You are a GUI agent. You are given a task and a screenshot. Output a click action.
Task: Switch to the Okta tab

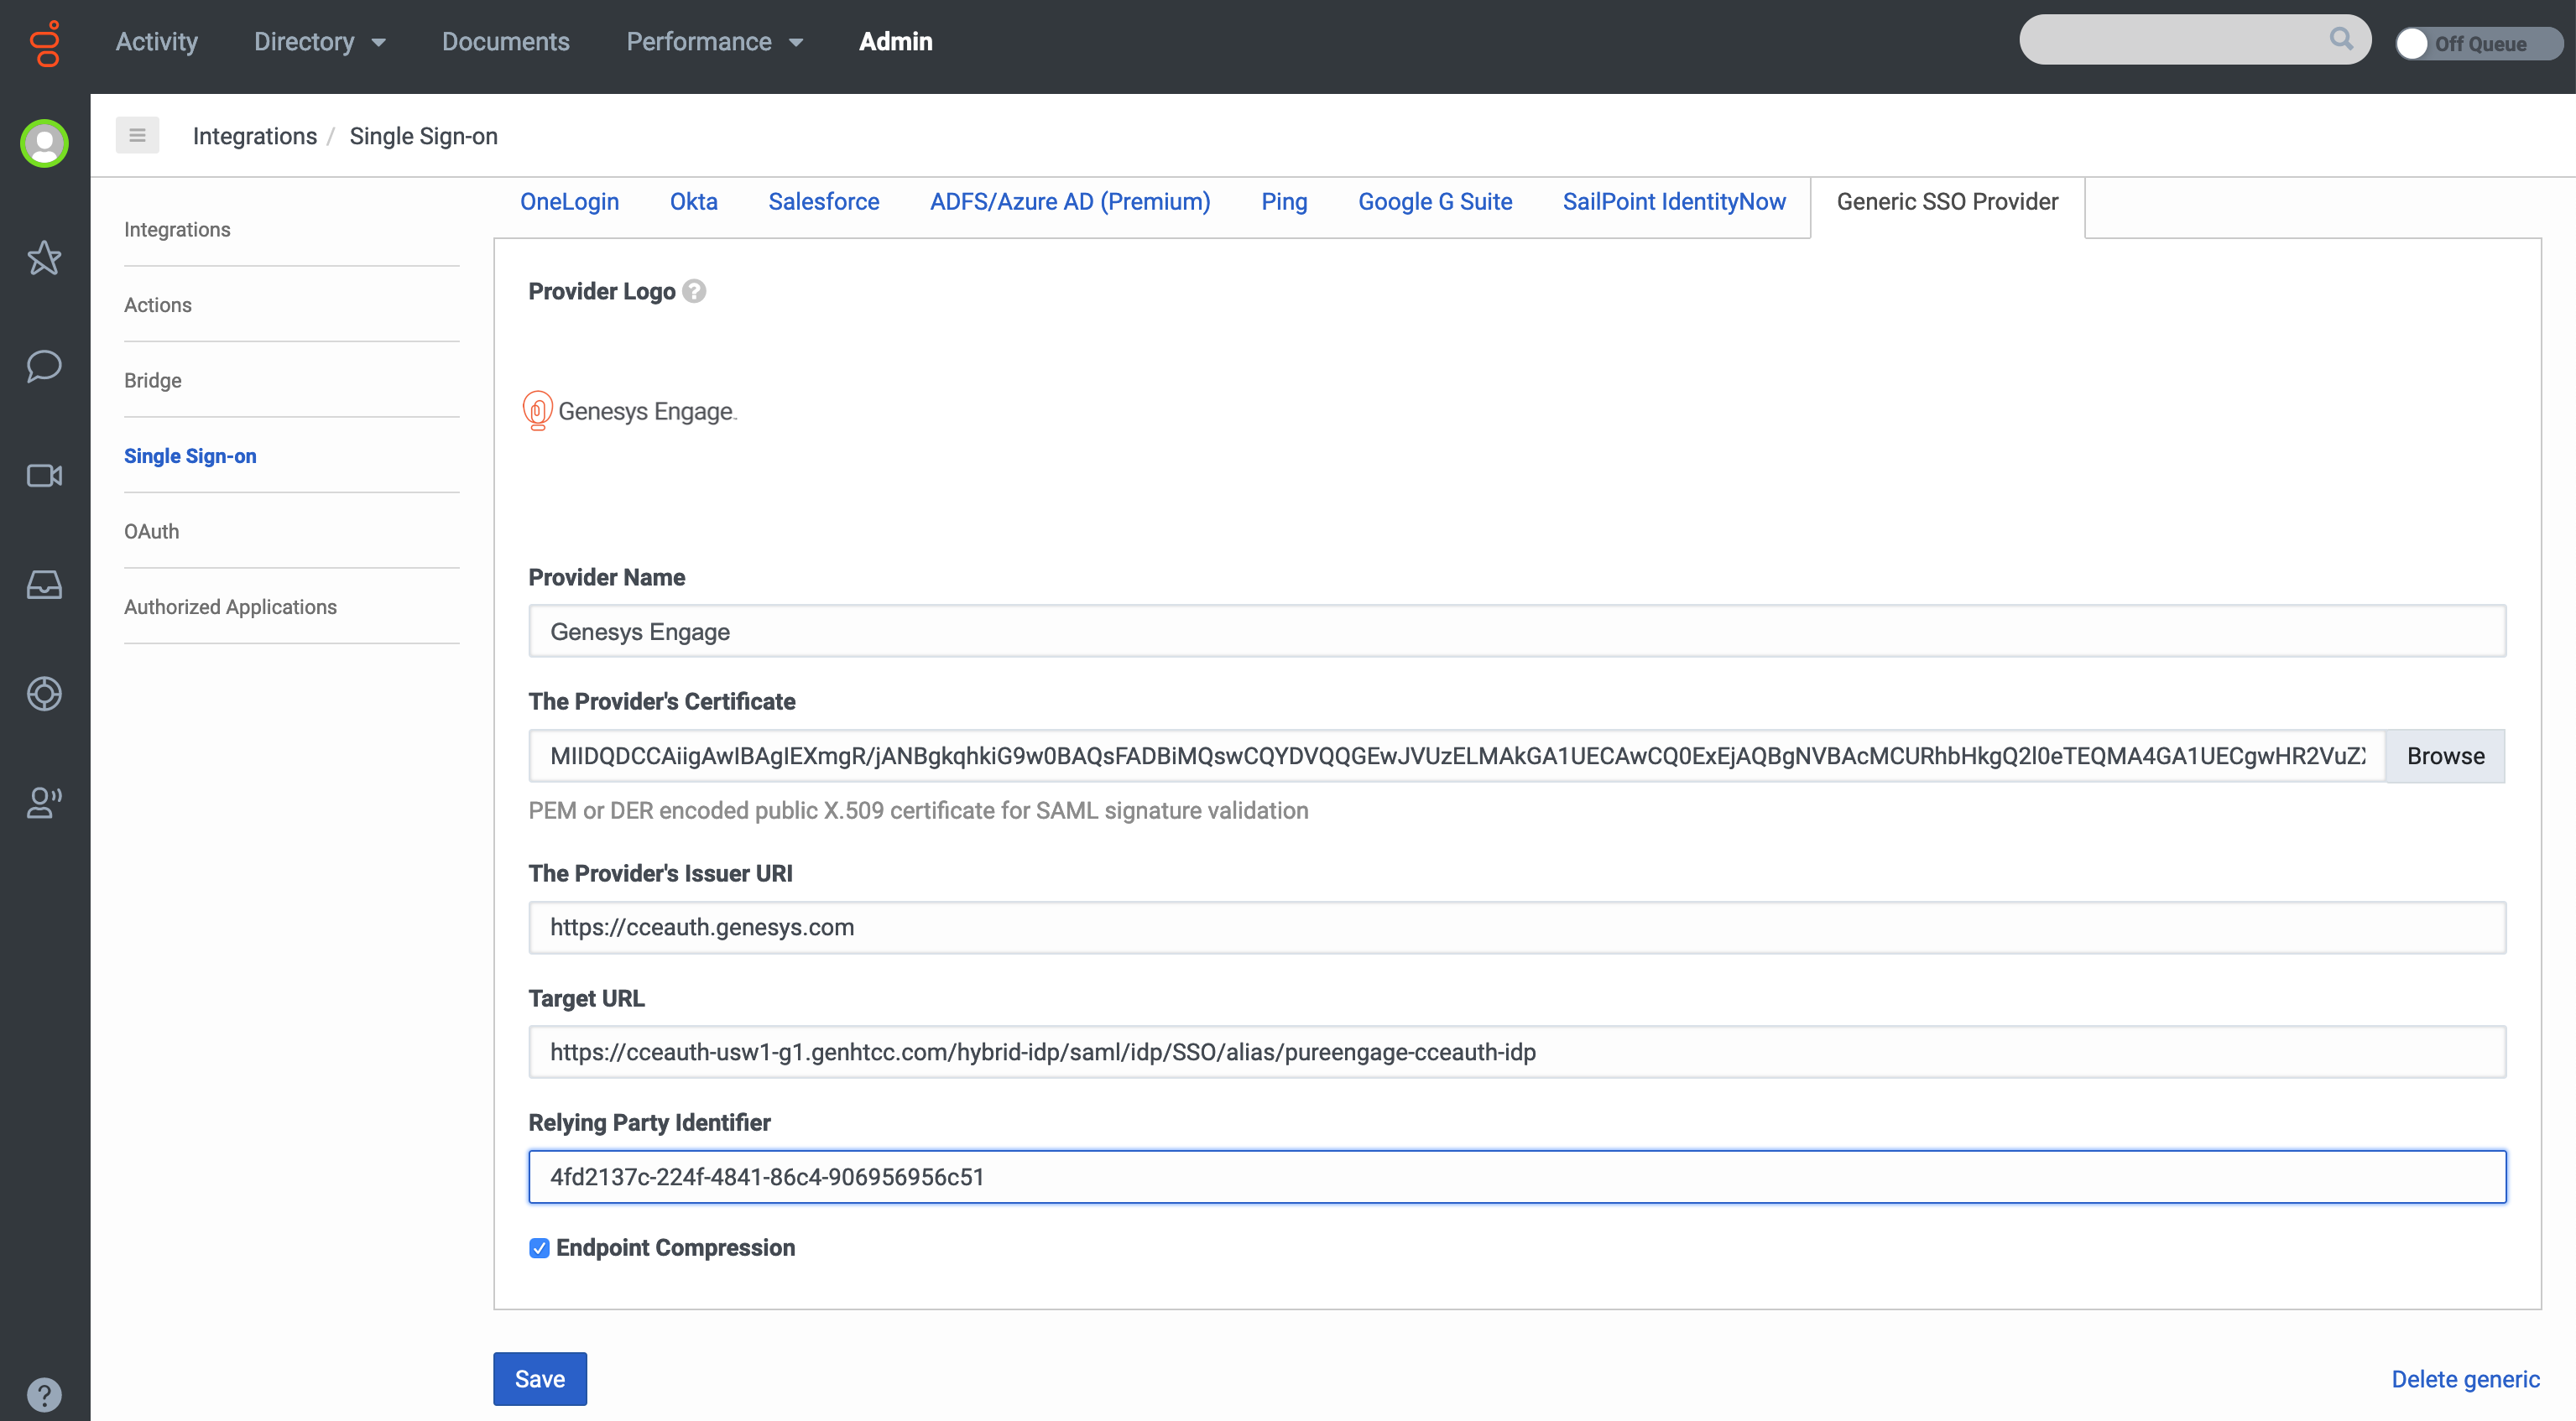694,202
